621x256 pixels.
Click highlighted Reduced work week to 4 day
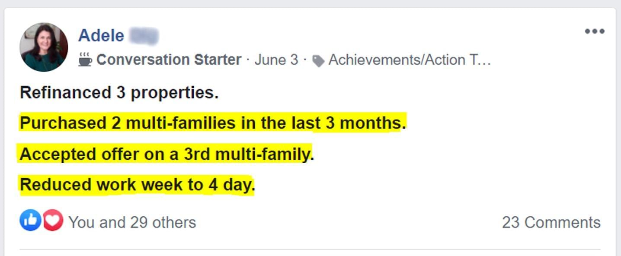click(138, 185)
